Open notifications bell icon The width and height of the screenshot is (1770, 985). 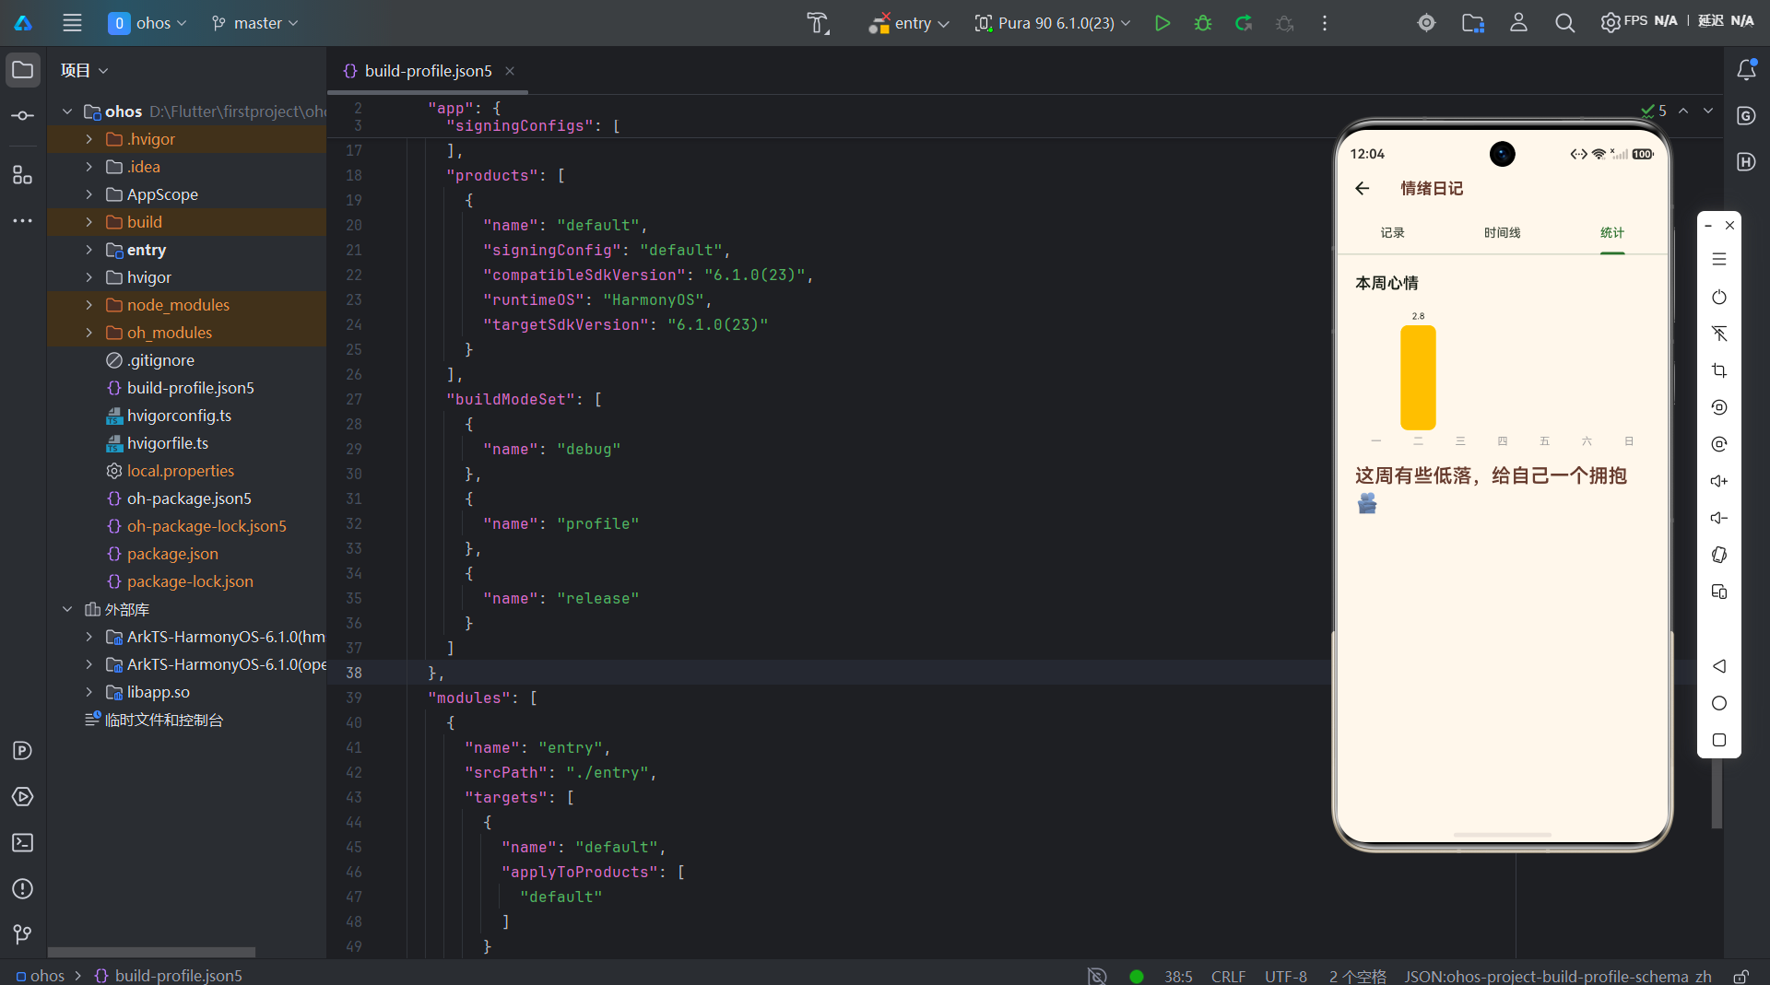click(x=1746, y=70)
